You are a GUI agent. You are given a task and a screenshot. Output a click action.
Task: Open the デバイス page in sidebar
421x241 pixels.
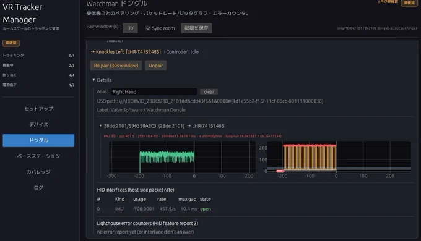pyautogui.click(x=38, y=124)
